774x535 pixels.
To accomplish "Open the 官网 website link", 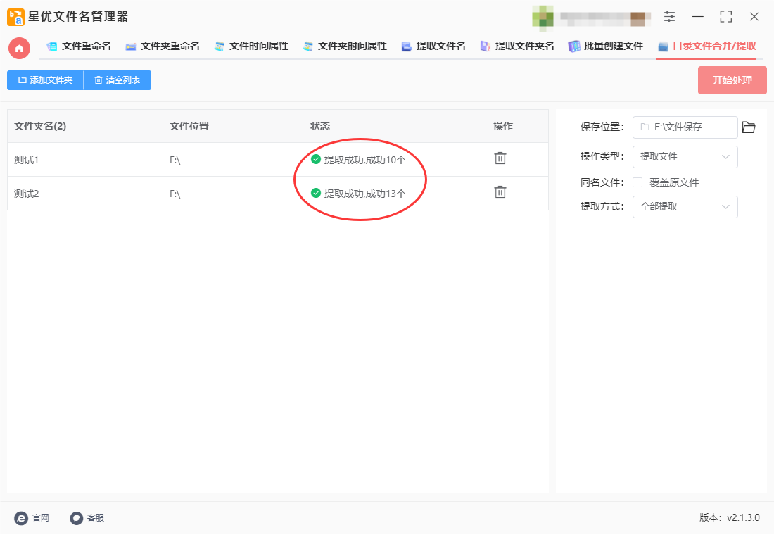I will coord(32,517).
